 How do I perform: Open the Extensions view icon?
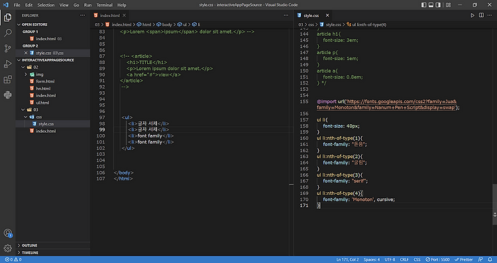(7, 79)
